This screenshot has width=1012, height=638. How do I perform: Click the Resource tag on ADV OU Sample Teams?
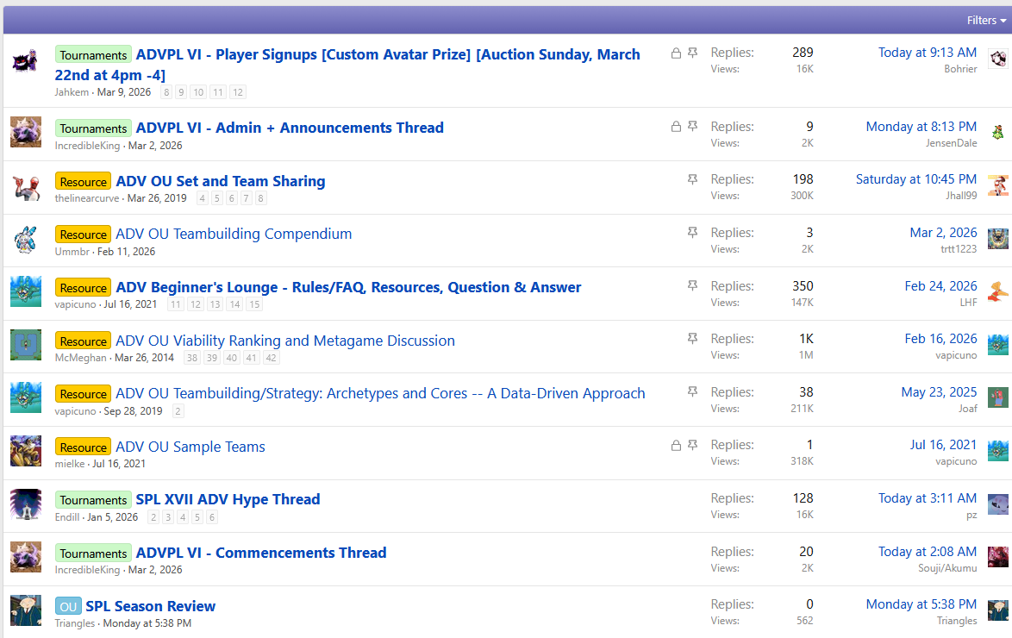pyautogui.click(x=84, y=447)
